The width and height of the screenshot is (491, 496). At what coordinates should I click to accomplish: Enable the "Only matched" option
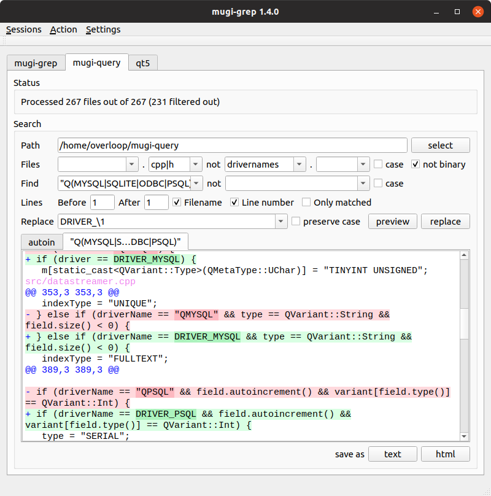(306, 203)
